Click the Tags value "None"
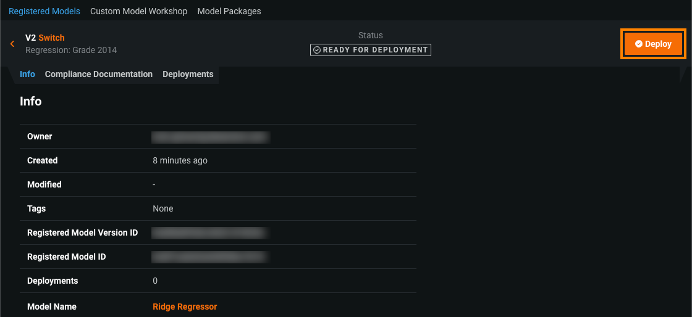The width and height of the screenshot is (692, 317). [x=163, y=208]
